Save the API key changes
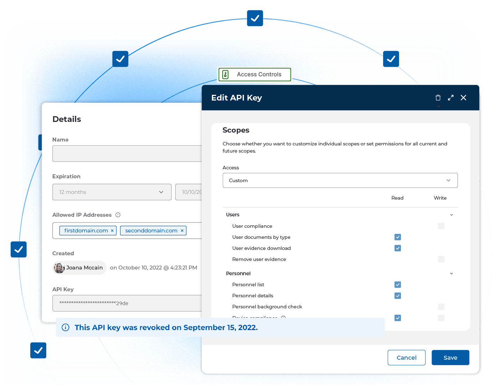Screen dimensions: 496x385 click(x=450, y=358)
